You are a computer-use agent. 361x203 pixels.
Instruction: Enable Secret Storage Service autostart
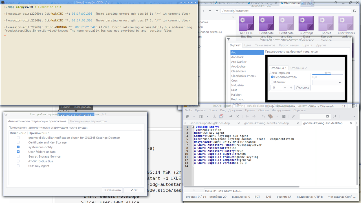click(x=18, y=156)
